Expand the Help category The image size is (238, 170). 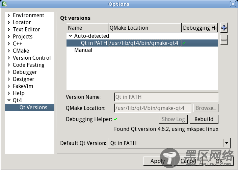[9, 93]
